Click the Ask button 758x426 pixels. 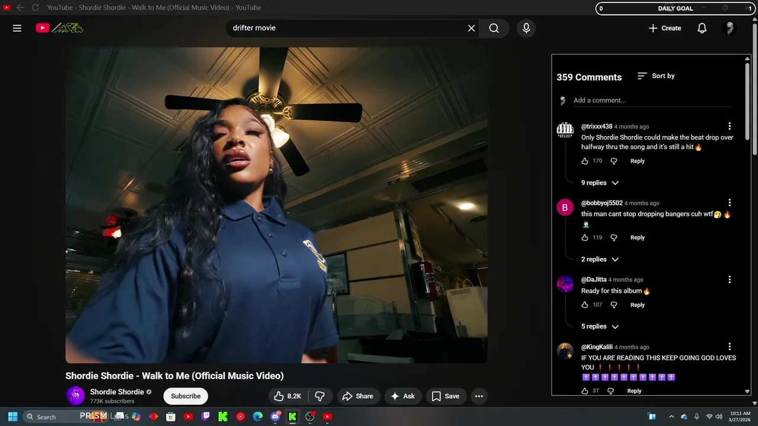pos(403,396)
